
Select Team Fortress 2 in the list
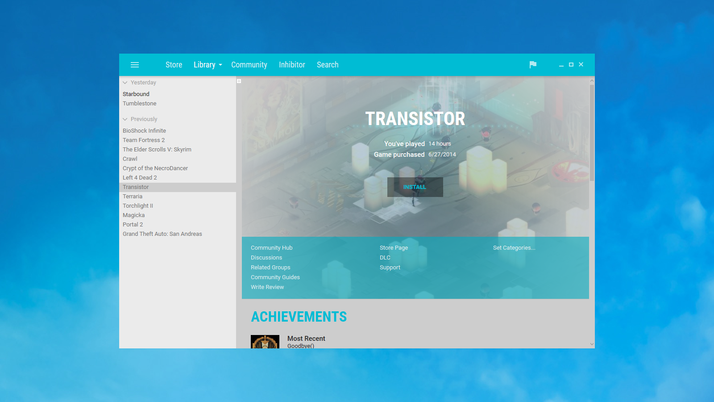point(178,140)
